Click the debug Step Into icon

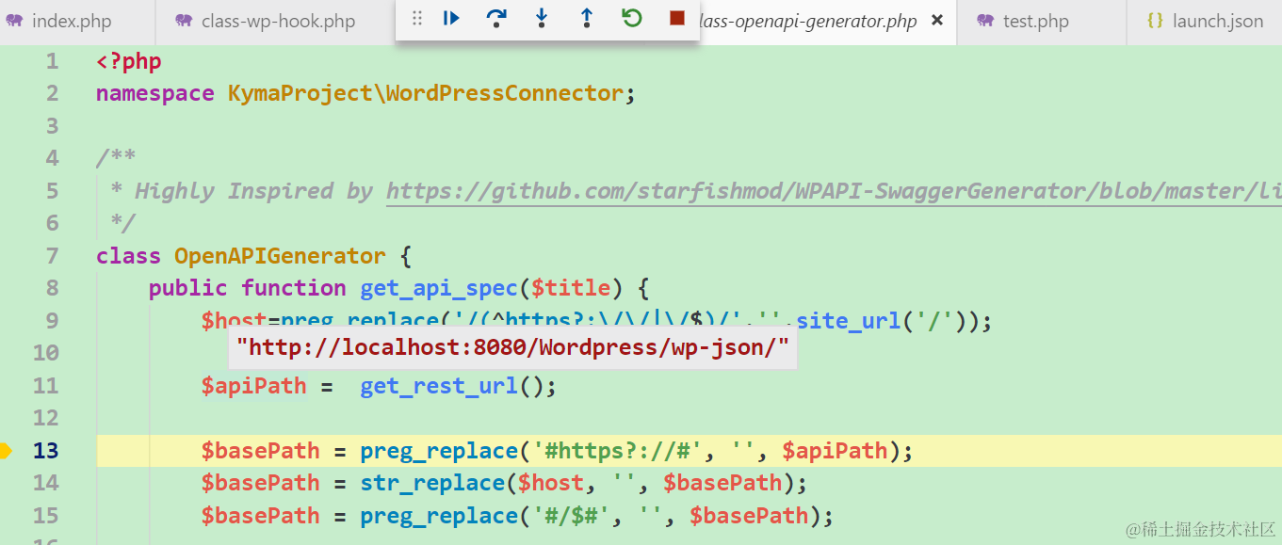(542, 19)
